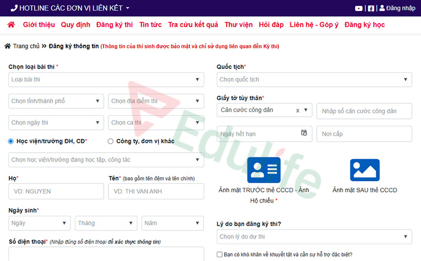Check the disability support needed checkbox
Viewport: 421px width, 261px height.
click(x=219, y=254)
